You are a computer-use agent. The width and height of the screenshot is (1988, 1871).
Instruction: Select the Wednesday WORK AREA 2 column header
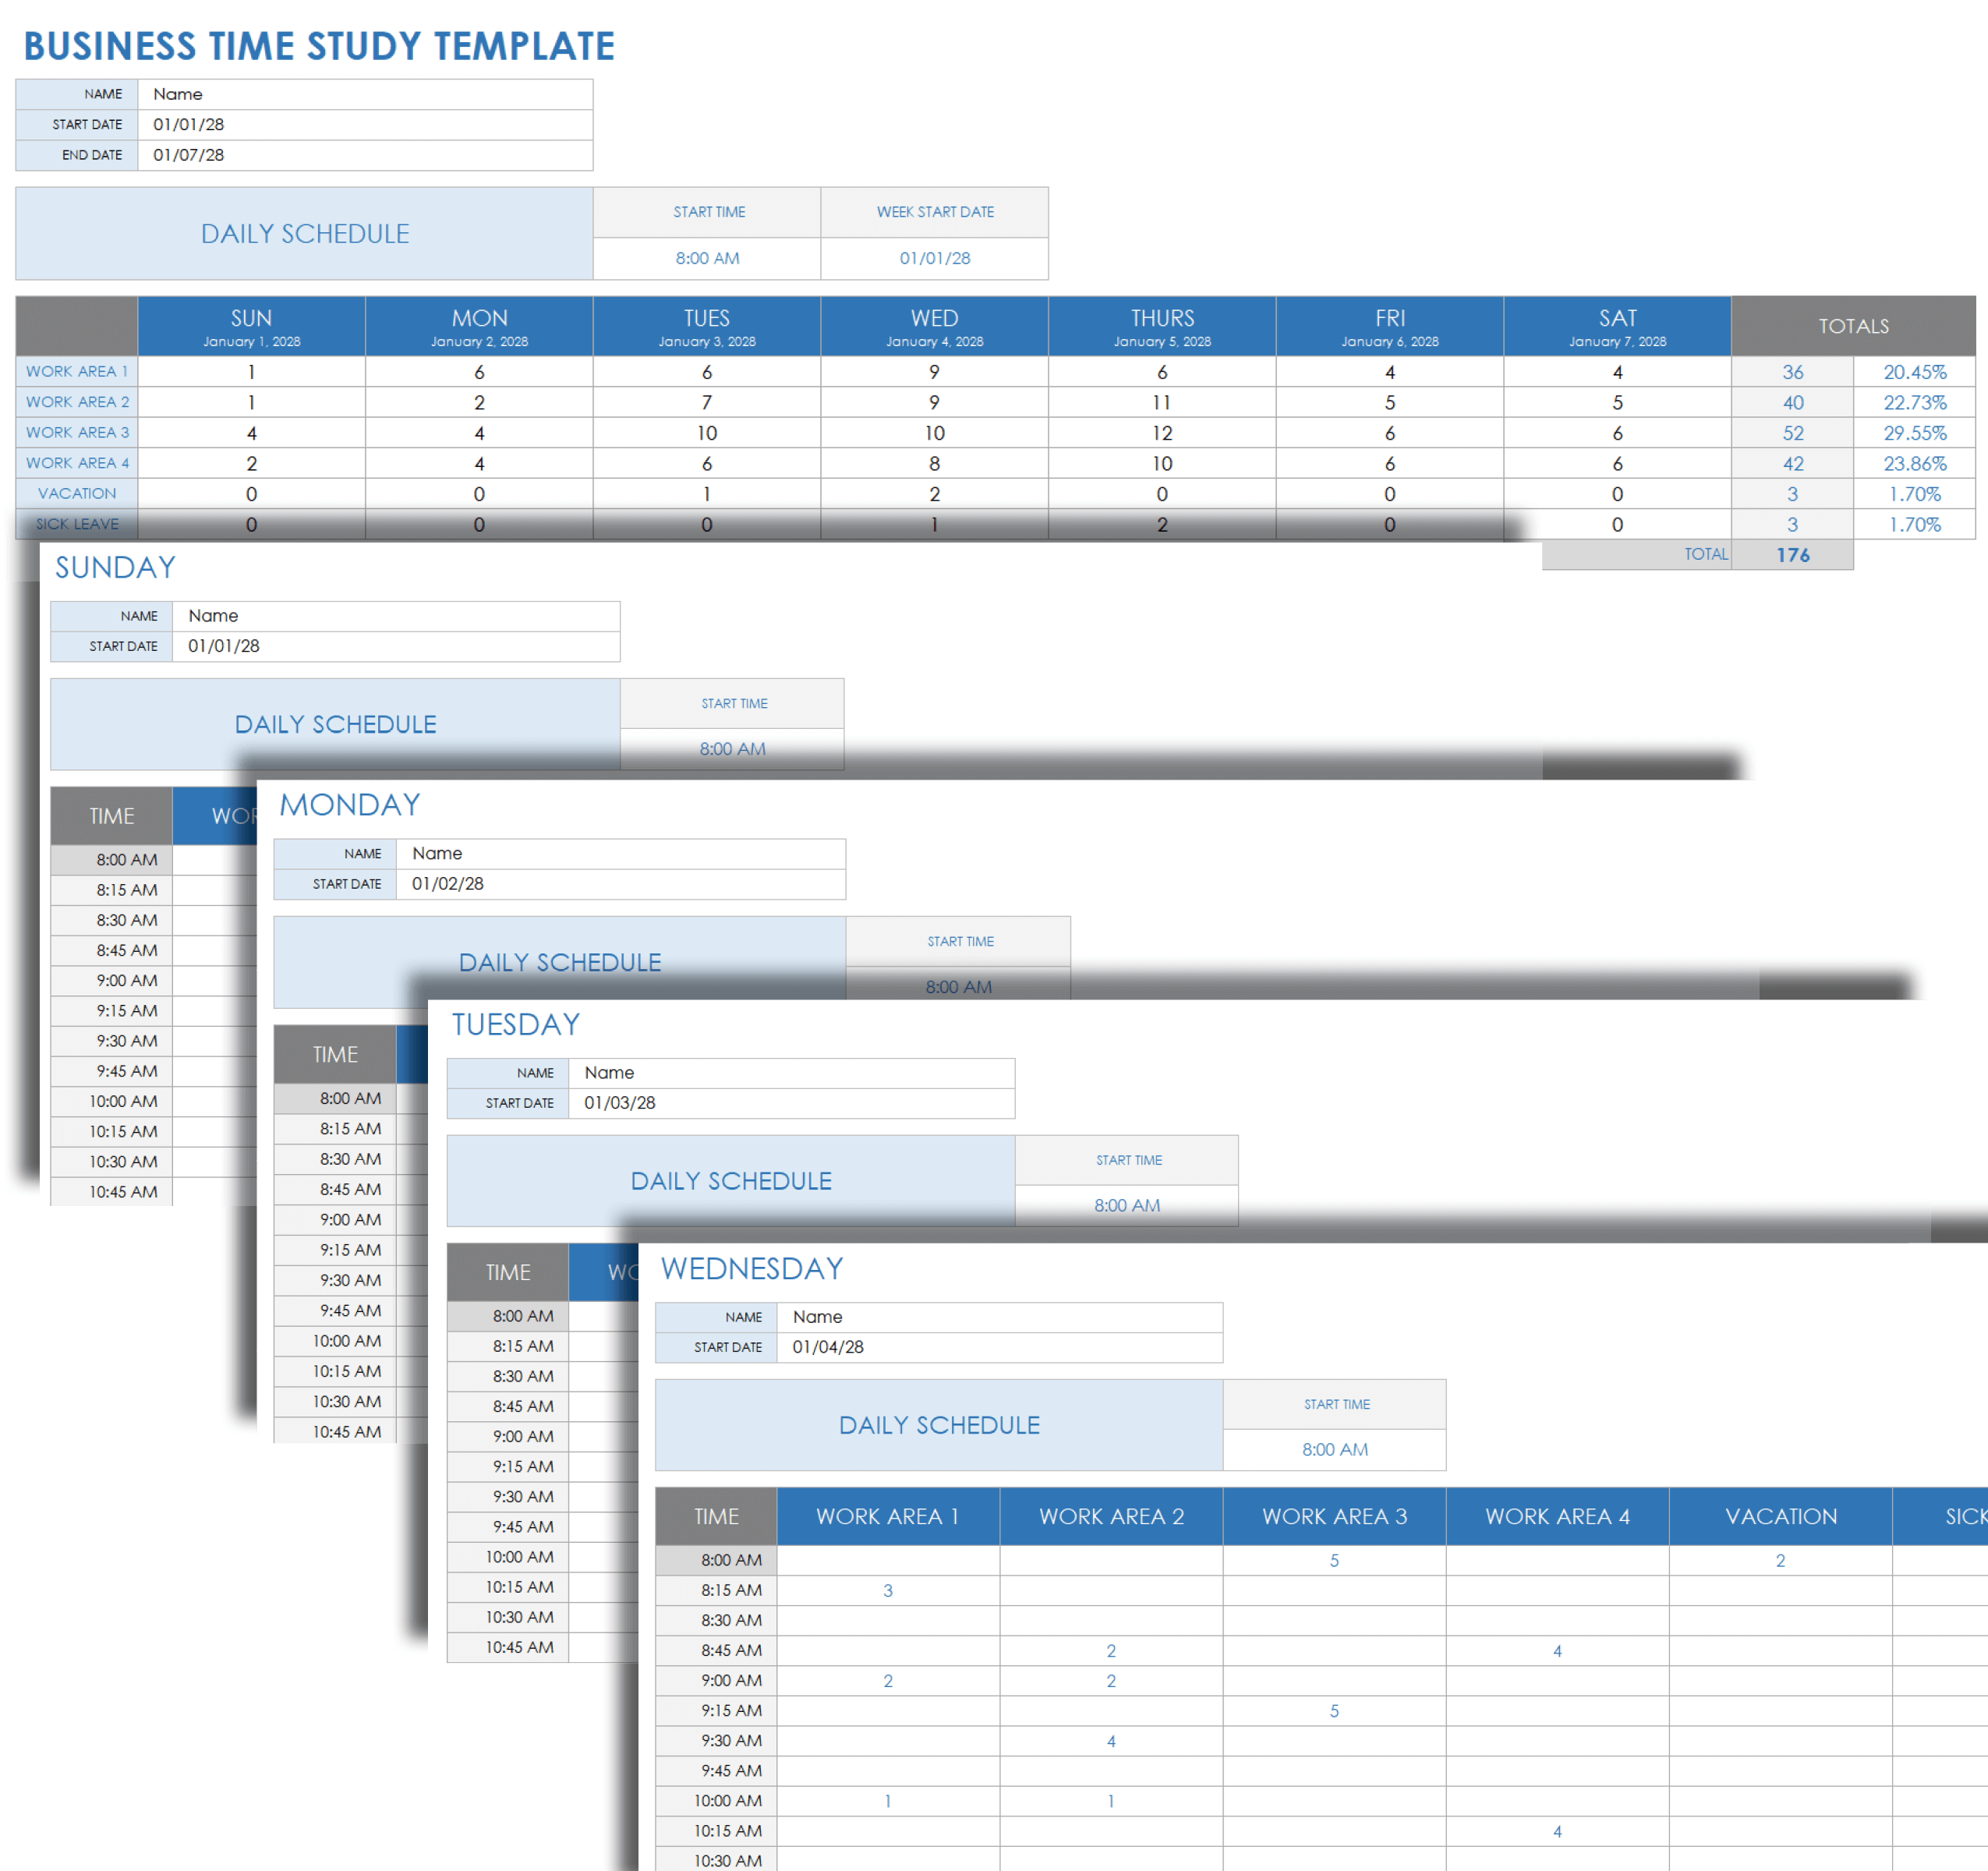[x=1111, y=1516]
